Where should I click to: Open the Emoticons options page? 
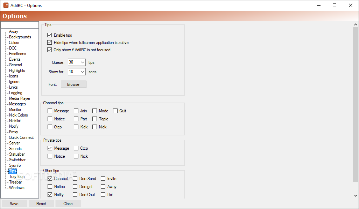[x=17, y=54]
